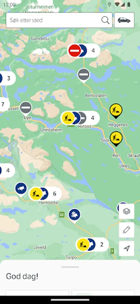Tap the 'God dag!' bottom panel
Viewport: 140px width, 304px height.
(70, 278)
